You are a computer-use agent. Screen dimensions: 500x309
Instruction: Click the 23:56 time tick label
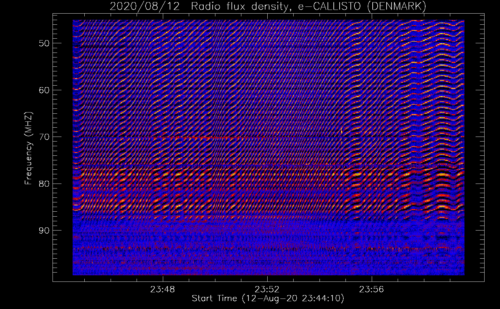click(x=371, y=289)
